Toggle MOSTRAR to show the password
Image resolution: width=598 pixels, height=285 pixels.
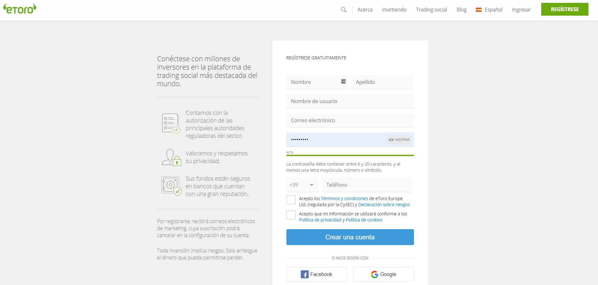tap(399, 140)
